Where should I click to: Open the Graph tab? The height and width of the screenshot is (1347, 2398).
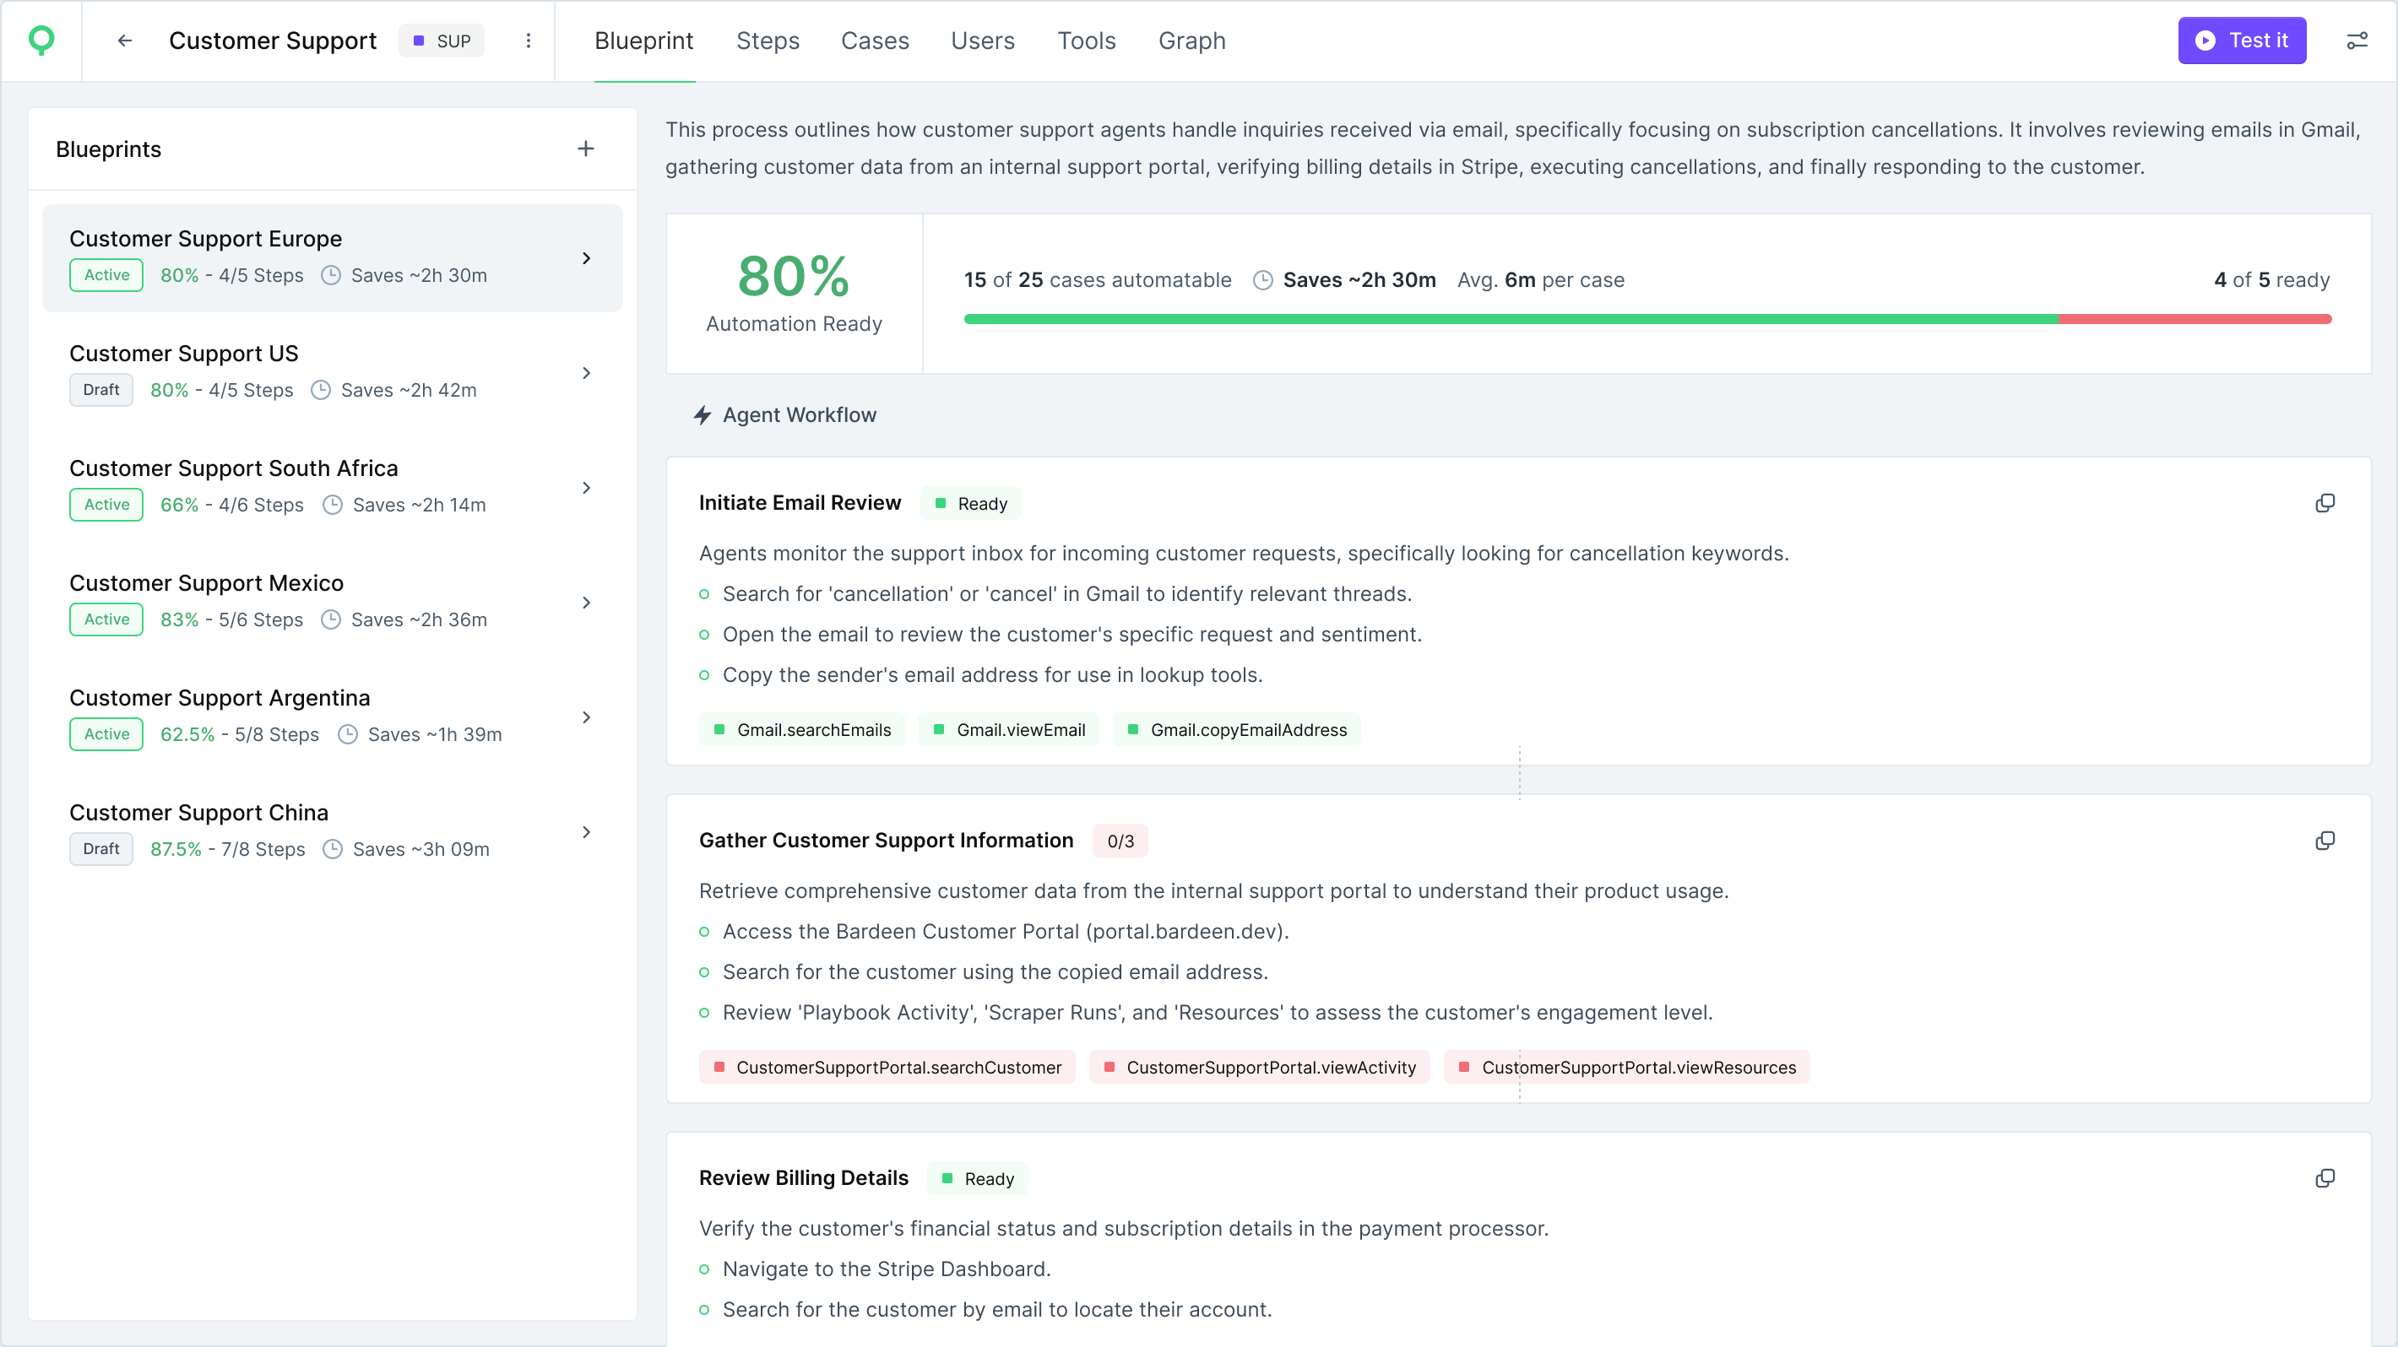pyautogui.click(x=1191, y=41)
